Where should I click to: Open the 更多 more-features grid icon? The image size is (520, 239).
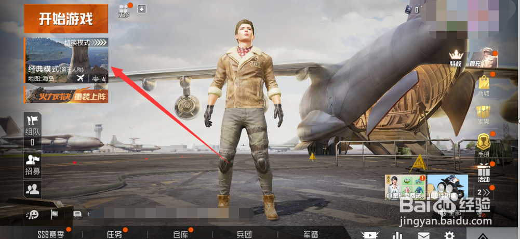(124, 11)
